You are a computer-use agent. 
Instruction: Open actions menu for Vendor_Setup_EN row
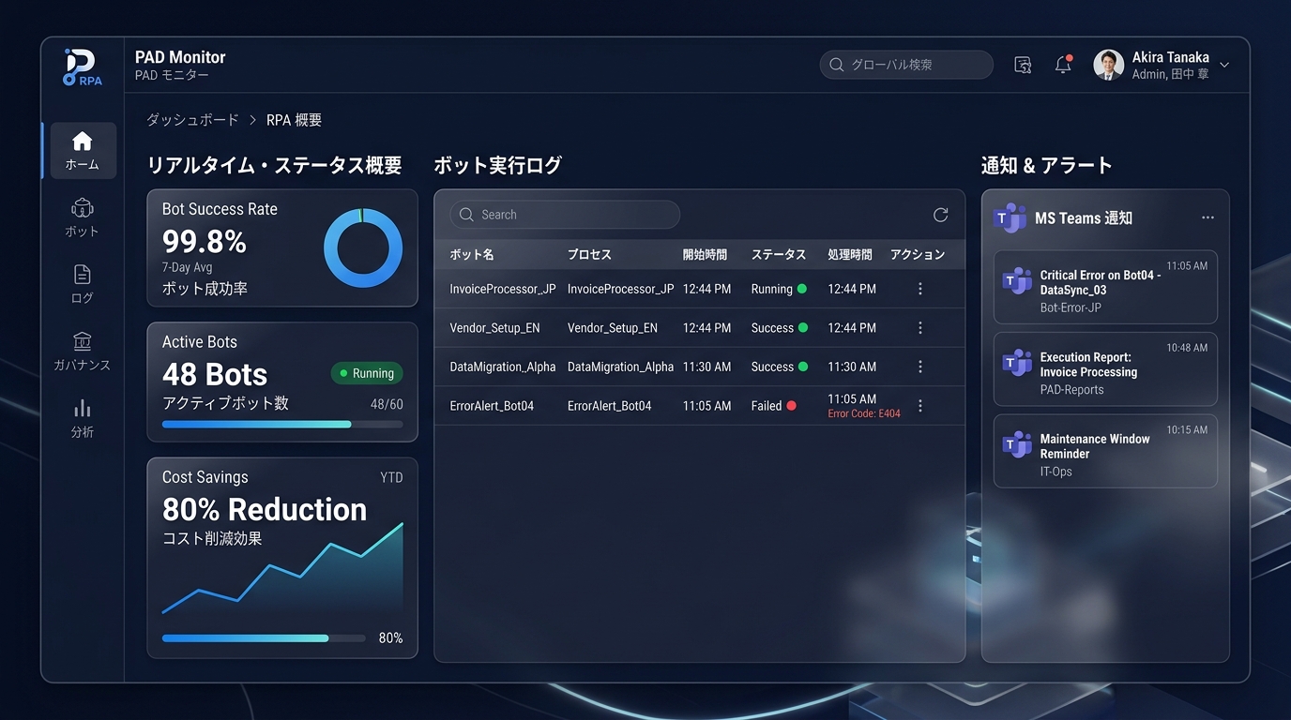point(920,328)
